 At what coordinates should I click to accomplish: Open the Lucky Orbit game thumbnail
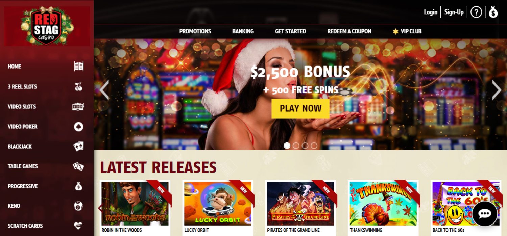click(218, 204)
